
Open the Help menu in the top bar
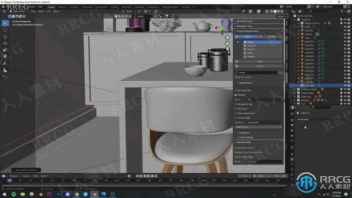(40, 7)
